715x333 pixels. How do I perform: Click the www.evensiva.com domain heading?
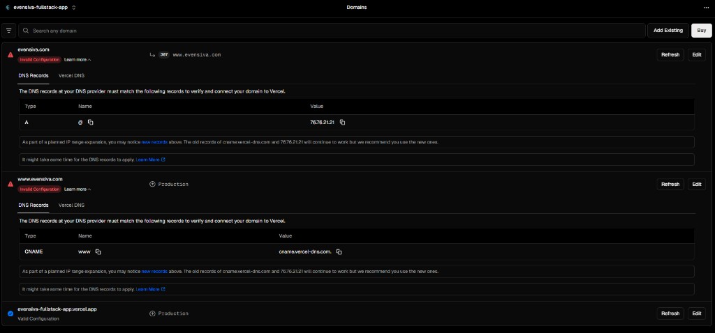[x=40, y=179]
